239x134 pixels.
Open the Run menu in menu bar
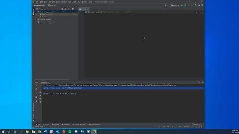pos(70,2)
